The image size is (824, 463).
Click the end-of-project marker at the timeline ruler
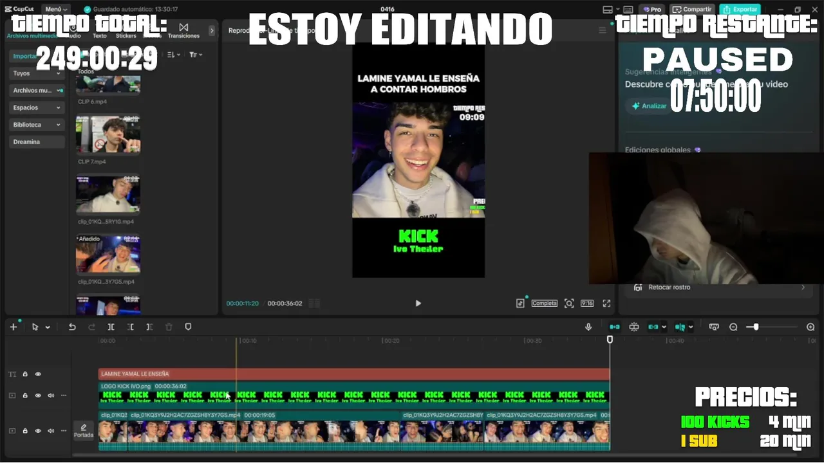click(610, 340)
